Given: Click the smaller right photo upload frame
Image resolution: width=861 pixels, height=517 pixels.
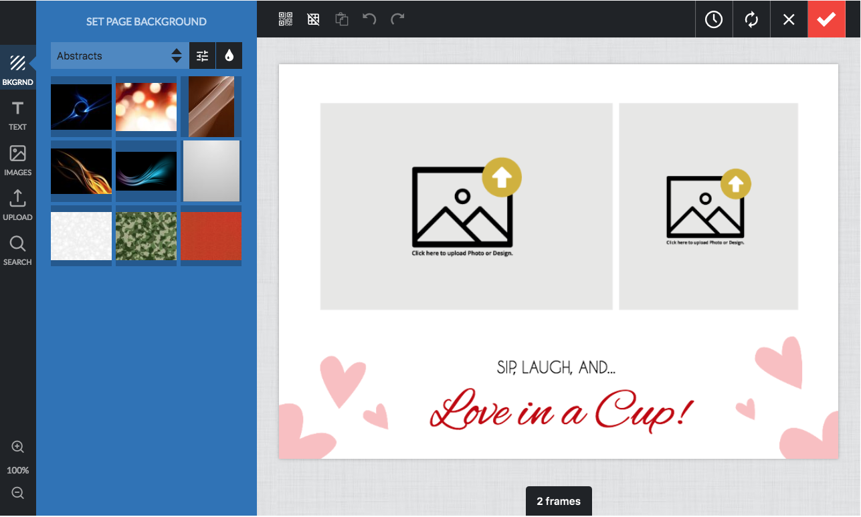Looking at the screenshot, I should (x=708, y=206).
